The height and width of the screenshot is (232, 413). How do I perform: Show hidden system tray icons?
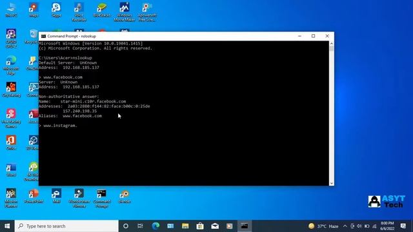345,226
